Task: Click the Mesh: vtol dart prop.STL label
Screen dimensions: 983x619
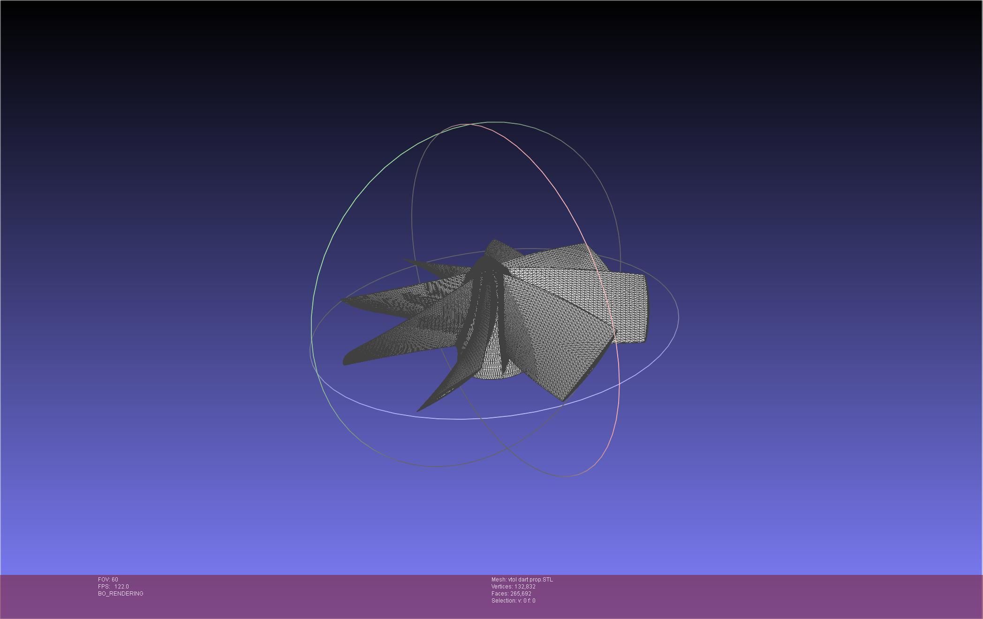Action: coord(522,580)
